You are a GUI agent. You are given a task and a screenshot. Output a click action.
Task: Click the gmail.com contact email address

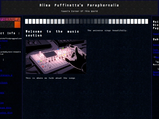coord(11,38)
